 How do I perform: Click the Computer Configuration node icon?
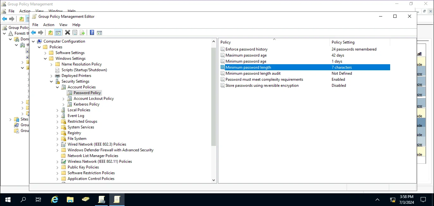(x=39, y=41)
